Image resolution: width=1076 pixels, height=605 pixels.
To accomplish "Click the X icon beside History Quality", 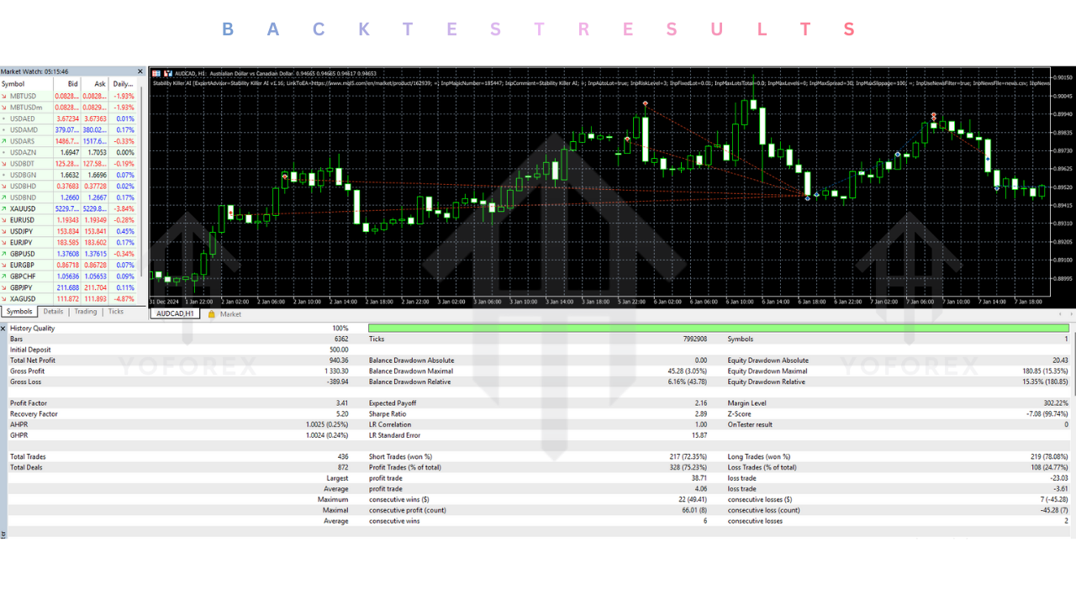I will point(3,328).
